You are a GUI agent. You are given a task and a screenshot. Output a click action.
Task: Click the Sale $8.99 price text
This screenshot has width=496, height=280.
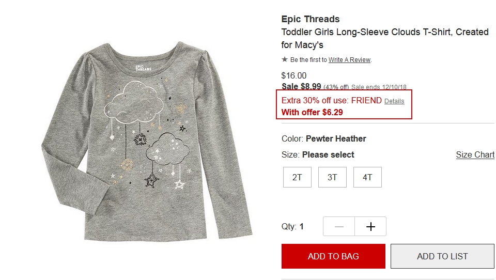click(301, 86)
